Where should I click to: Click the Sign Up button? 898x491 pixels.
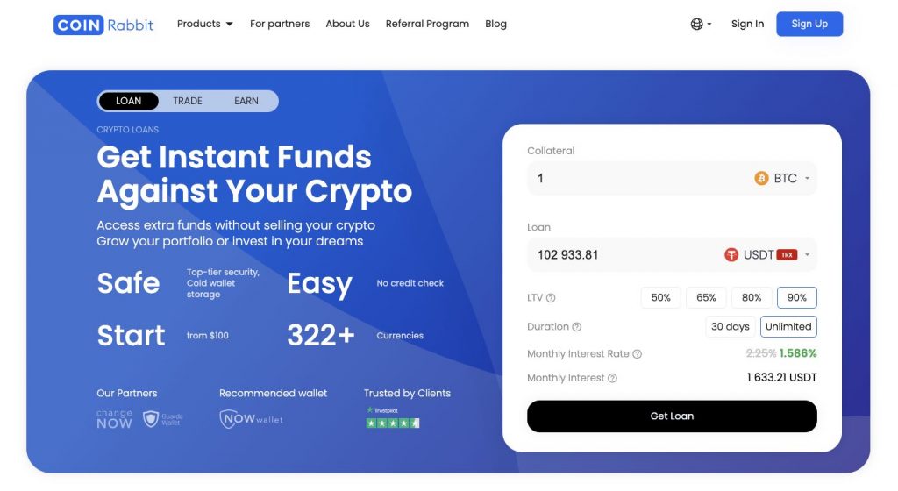tap(809, 24)
